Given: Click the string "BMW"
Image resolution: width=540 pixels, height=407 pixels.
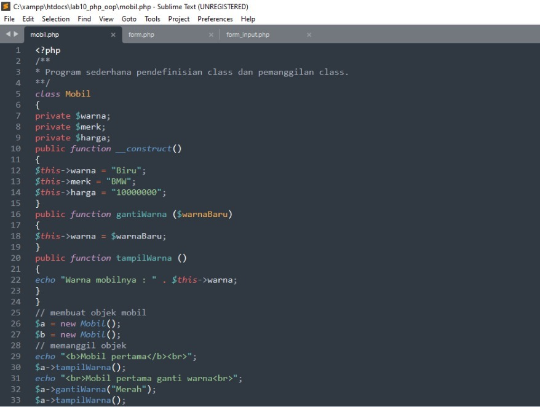Looking at the screenshot, I should 119,181.
